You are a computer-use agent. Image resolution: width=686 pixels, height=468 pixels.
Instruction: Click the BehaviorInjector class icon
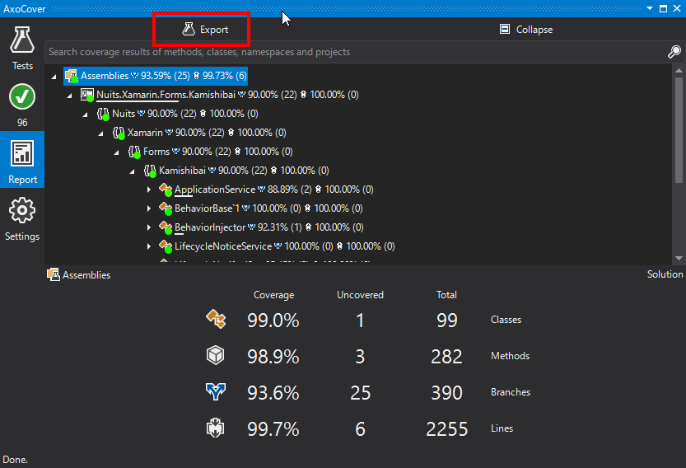pos(166,227)
